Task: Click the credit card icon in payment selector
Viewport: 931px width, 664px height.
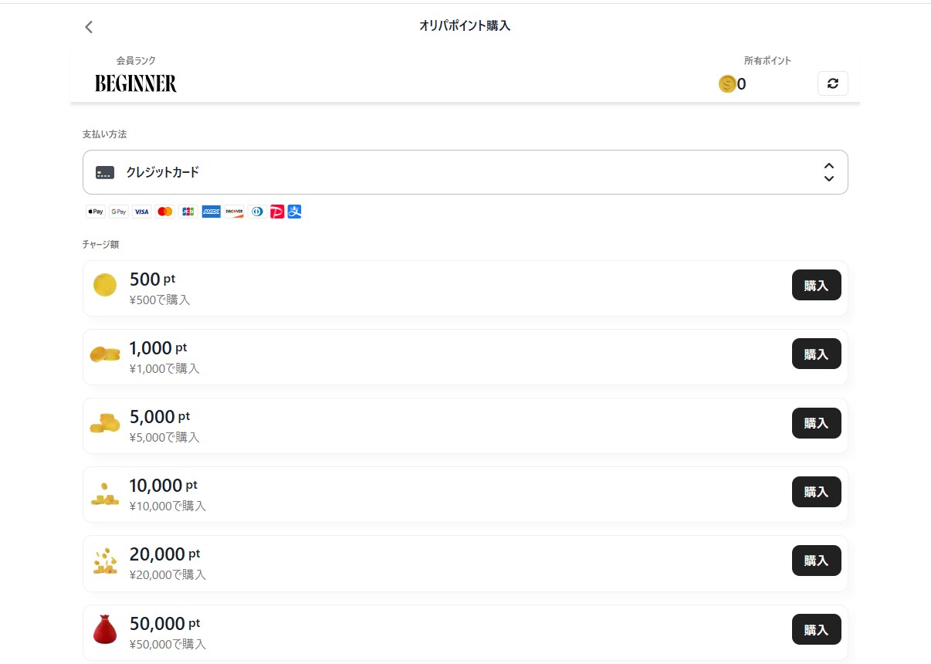Action: click(x=104, y=171)
